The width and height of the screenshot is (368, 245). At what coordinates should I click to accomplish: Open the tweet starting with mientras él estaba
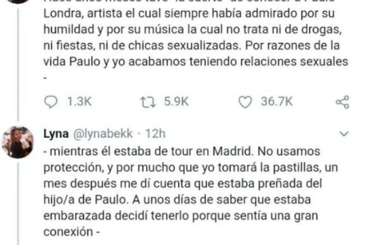tap(191, 192)
